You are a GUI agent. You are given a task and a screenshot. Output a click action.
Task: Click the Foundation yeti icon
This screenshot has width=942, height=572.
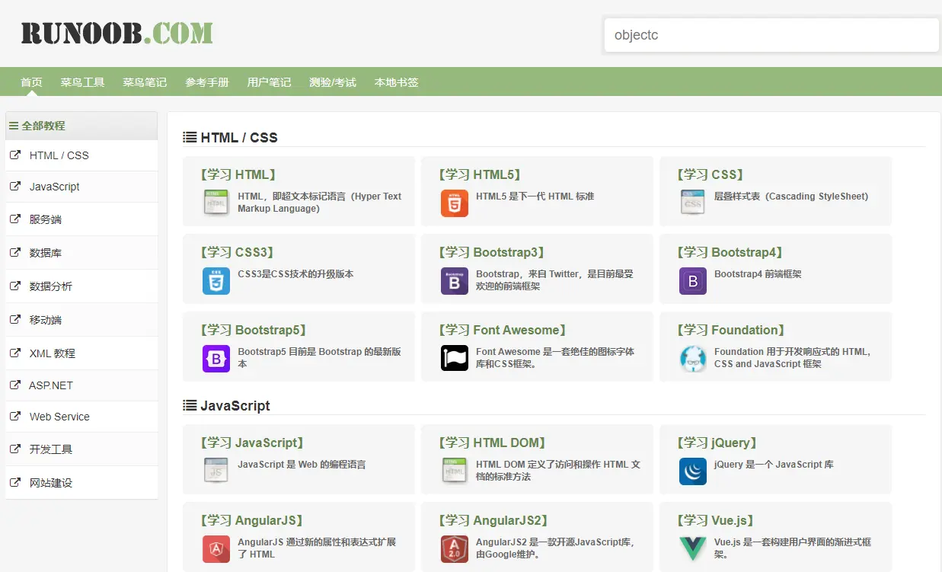pos(693,359)
